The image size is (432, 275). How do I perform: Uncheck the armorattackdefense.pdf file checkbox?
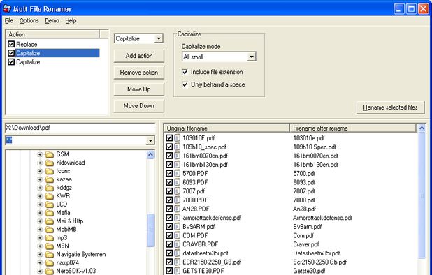click(169, 218)
